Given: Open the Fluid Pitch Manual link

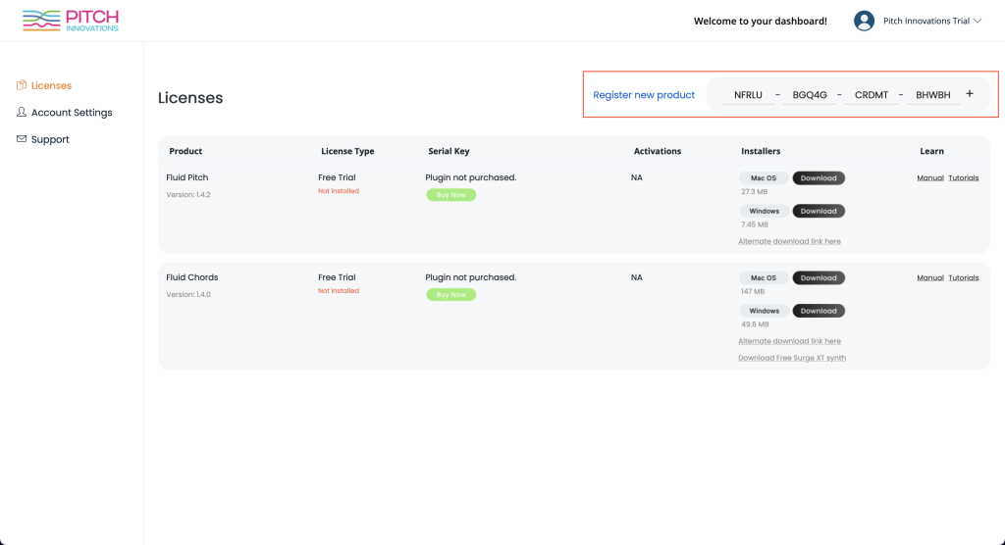Looking at the screenshot, I should (x=930, y=178).
